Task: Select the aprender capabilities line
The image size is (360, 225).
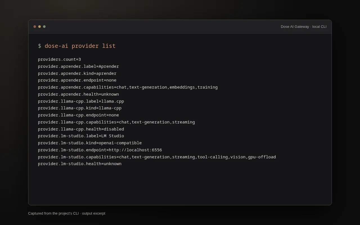Action: tap(128, 87)
